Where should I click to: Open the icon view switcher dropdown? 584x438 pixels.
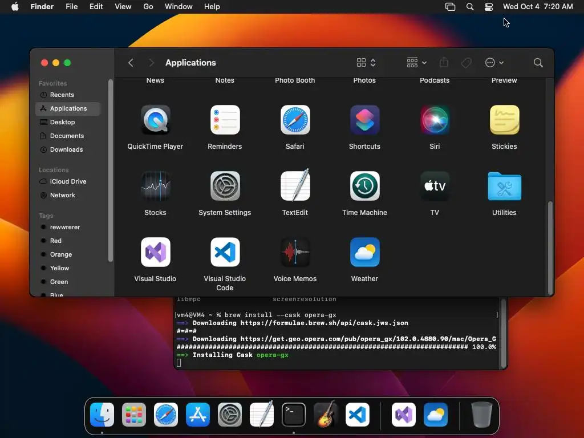[x=366, y=63]
